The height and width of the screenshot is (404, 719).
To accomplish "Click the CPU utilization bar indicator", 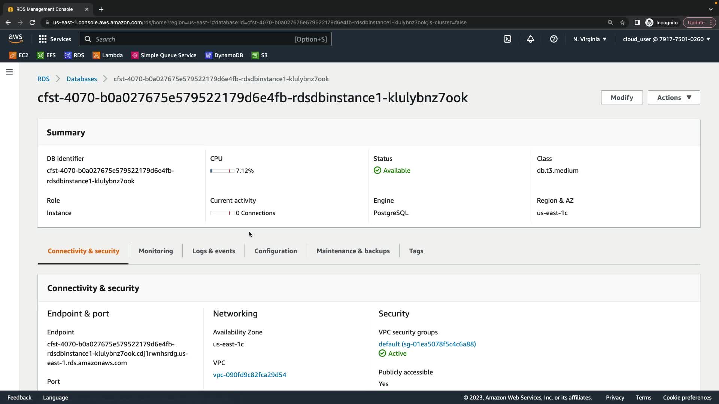I will coord(222,171).
